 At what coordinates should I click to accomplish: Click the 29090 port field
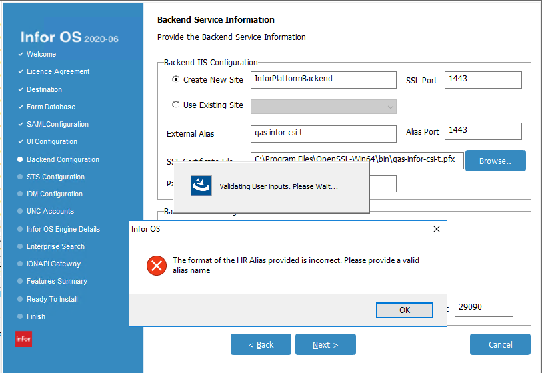483,308
